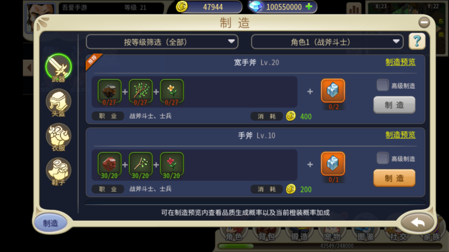Open 制造预览 link for 宽手斧
The height and width of the screenshot is (252, 449).
[x=400, y=62]
